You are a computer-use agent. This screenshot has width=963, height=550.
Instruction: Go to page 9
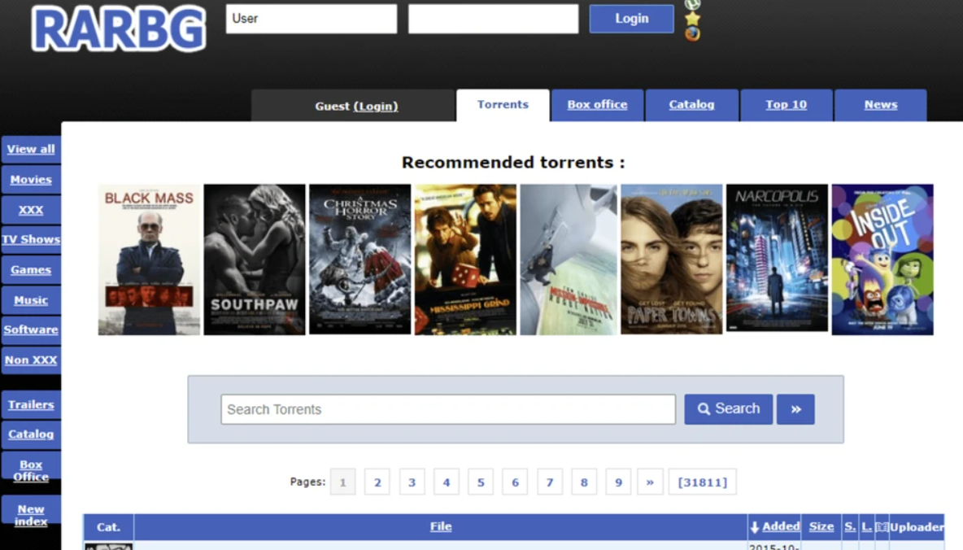[x=618, y=482]
